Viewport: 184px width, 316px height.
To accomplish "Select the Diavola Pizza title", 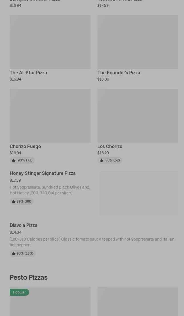I will (23, 225).
